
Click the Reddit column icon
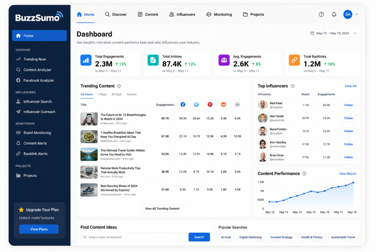tap(223, 104)
